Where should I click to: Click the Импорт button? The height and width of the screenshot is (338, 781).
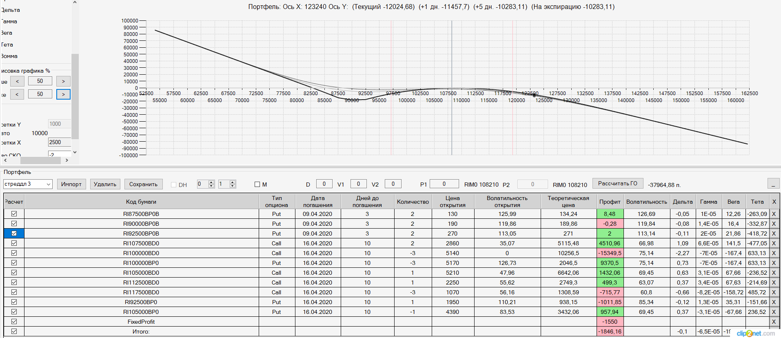click(71, 184)
